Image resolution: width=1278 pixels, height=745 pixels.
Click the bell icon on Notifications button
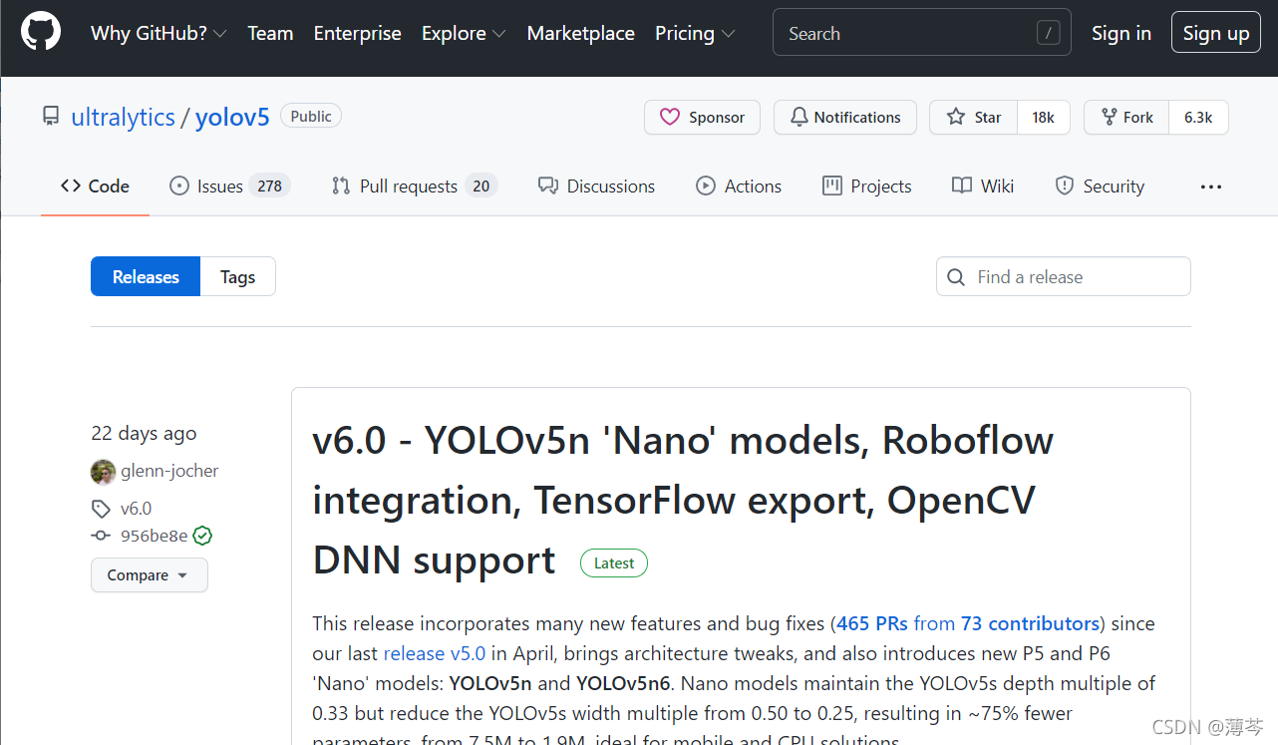[x=799, y=117]
